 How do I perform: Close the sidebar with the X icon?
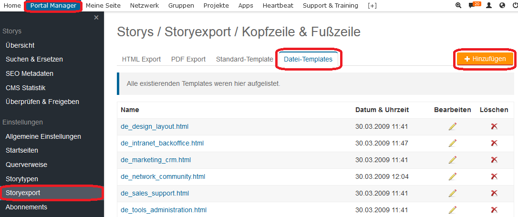click(96, 18)
